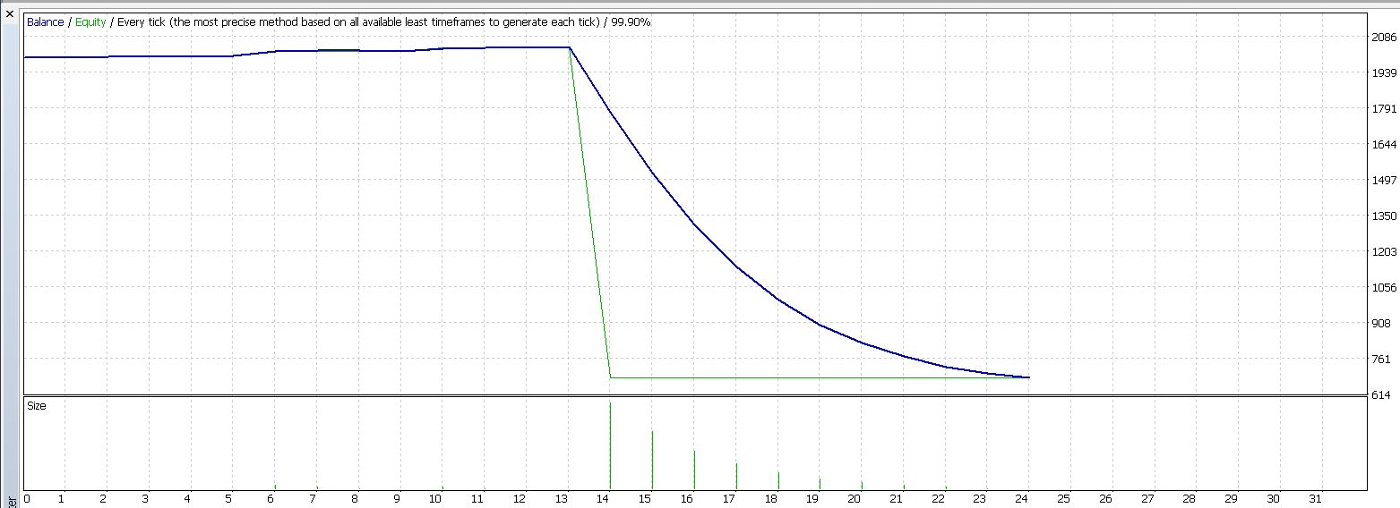The width and height of the screenshot is (1400, 508).
Task: Click the Size bar at trade 16
Action: [694, 470]
